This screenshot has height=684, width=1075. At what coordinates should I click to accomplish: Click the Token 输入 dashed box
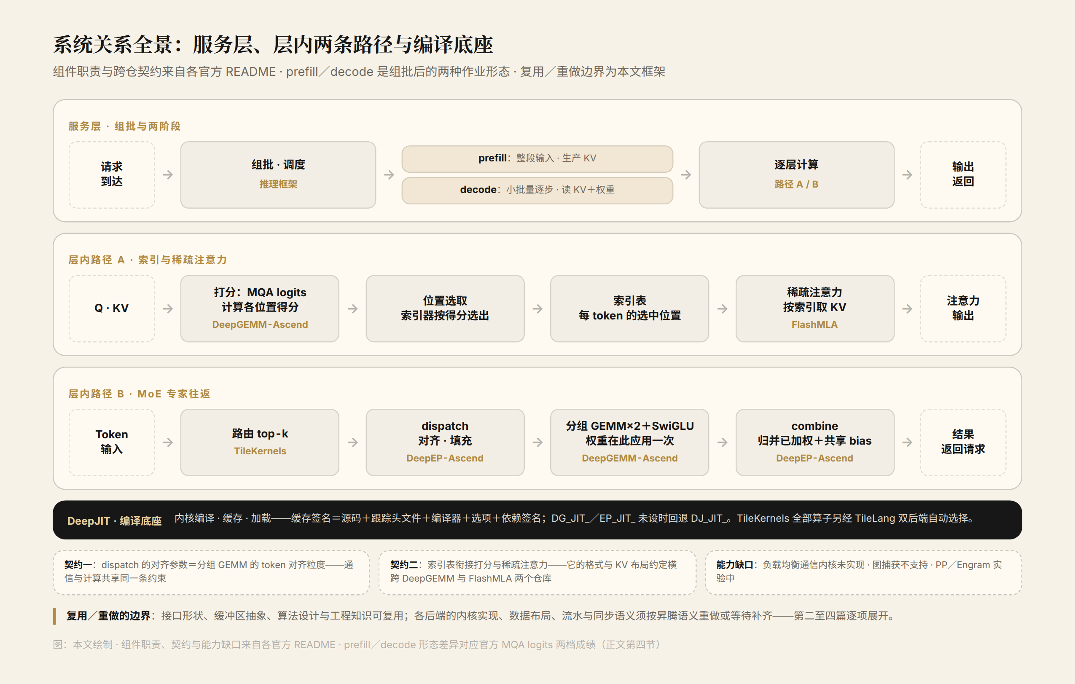(112, 442)
